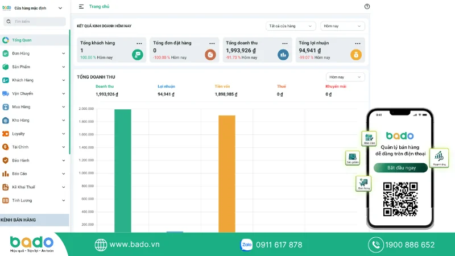This screenshot has width=455, height=256.
Task: Click the yellow Tổng lợi nhuận icon
Action: tap(356, 55)
